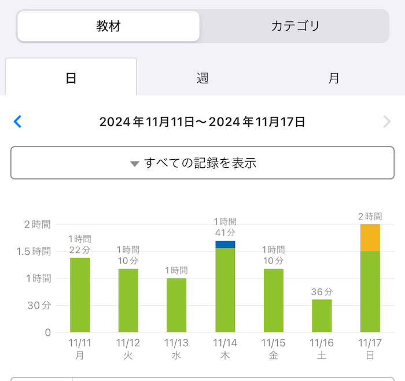The width and height of the screenshot is (405, 381).
Task: Click the 2時間 label above 11/17
Action: [370, 216]
